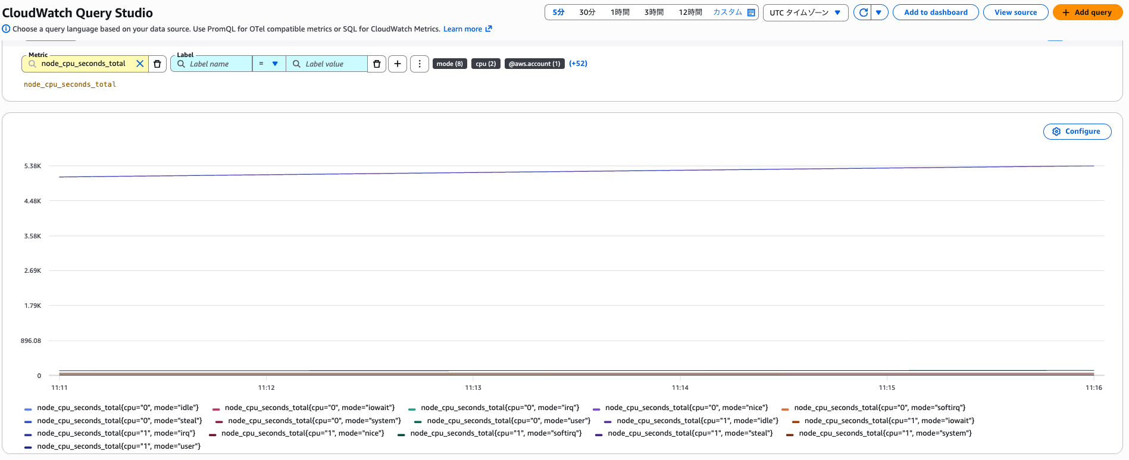Viewport: 1129px width, 460px height.
Task: Delete the metric with trash icon
Action: coord(157,64)
